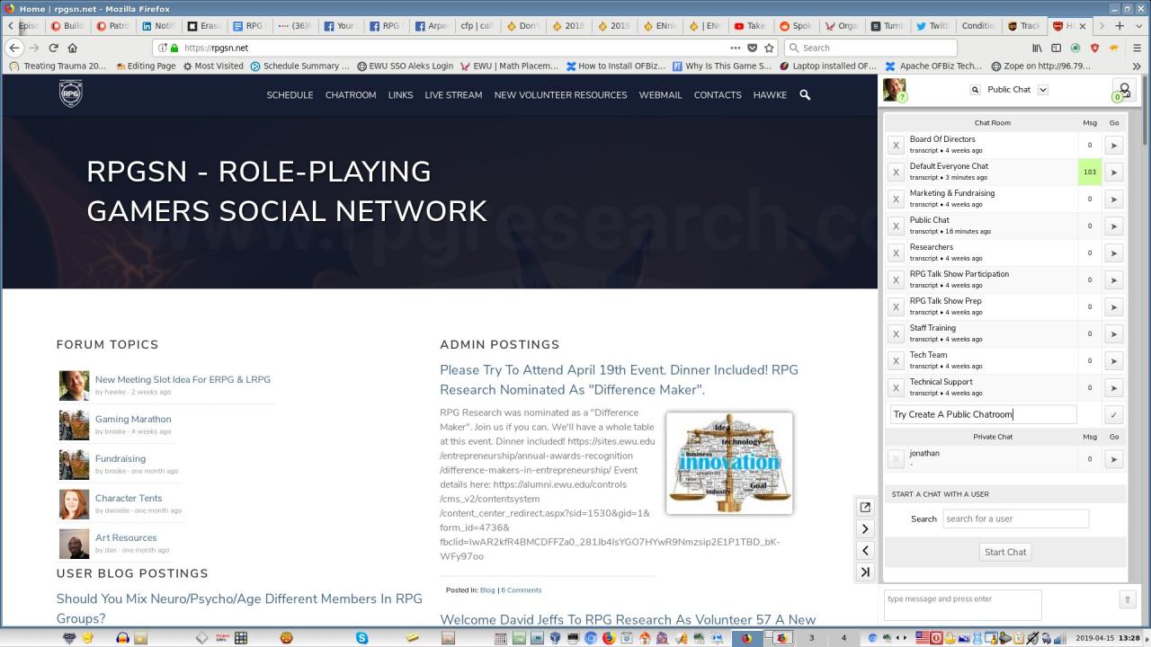The width and height of the screenshot is (1151, 647).
Task: Remove Board Of Directors chat room with X
Action: (x=896, y=145)
